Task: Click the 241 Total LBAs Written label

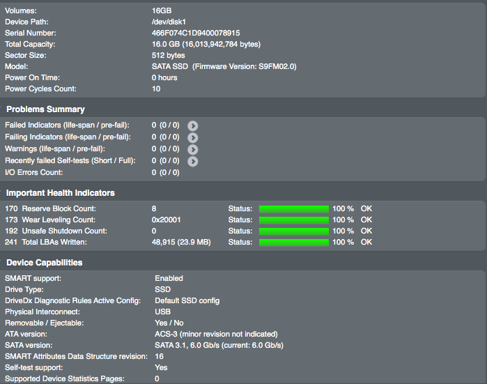Action: pos(45,243)
